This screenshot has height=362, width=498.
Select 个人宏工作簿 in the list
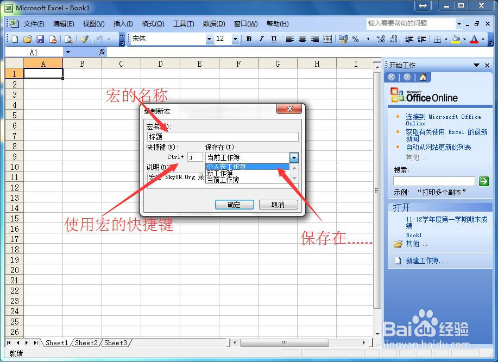248,167
